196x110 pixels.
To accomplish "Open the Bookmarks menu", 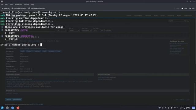I will [18, 5].
